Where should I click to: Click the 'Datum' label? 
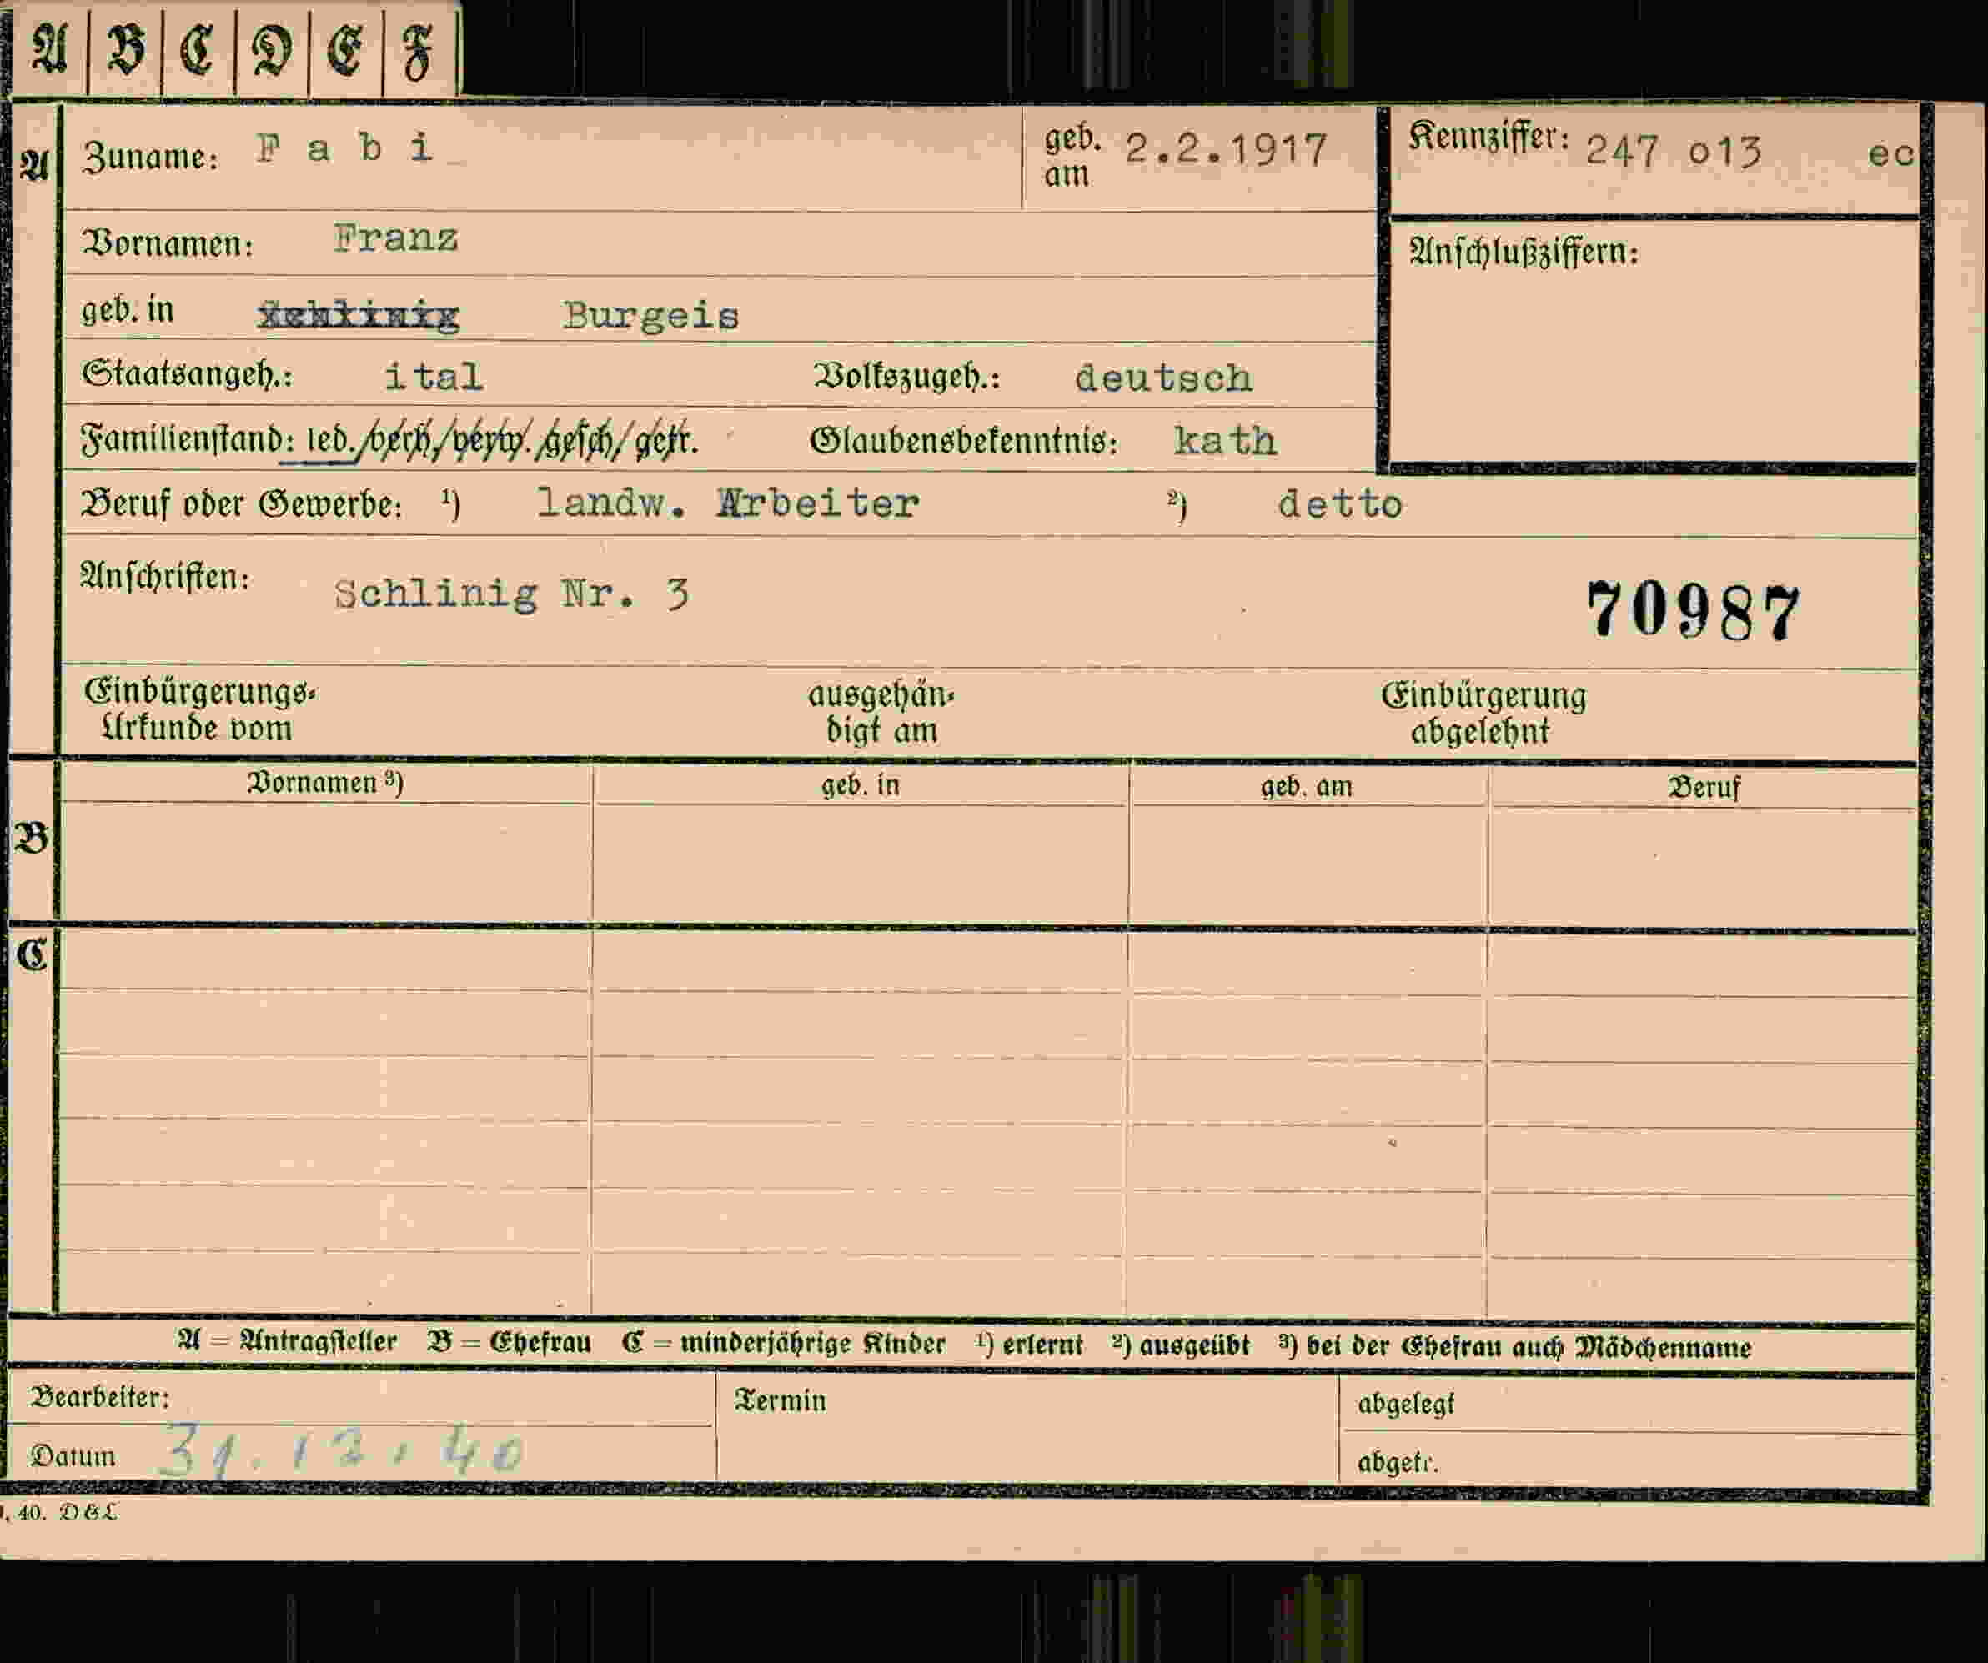pyautogui.click(x=73, y=1456)
